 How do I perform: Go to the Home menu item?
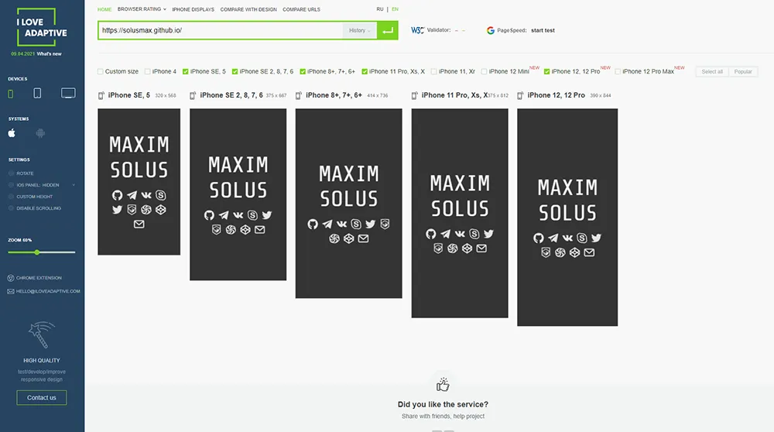pos(104,9)
